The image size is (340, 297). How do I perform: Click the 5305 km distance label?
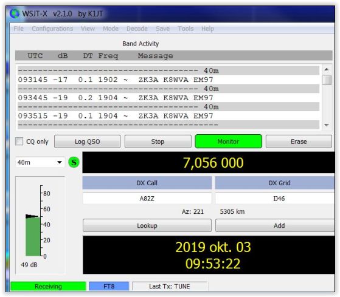232,211
